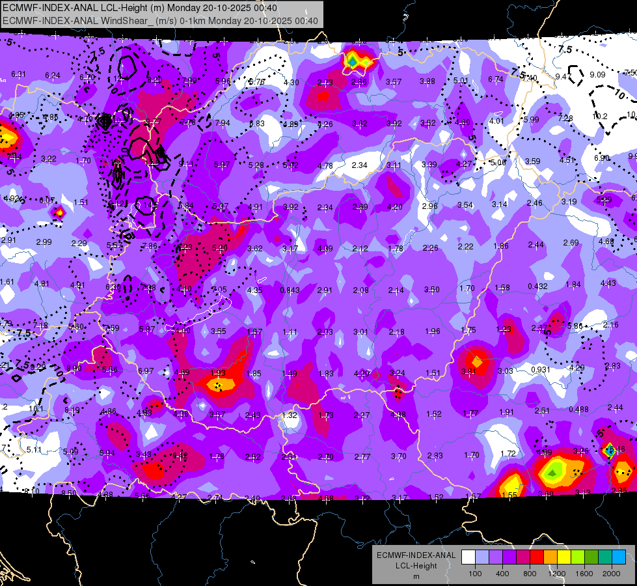Click the lime green legend swatch
637x586 pixels.
[578, 557]
